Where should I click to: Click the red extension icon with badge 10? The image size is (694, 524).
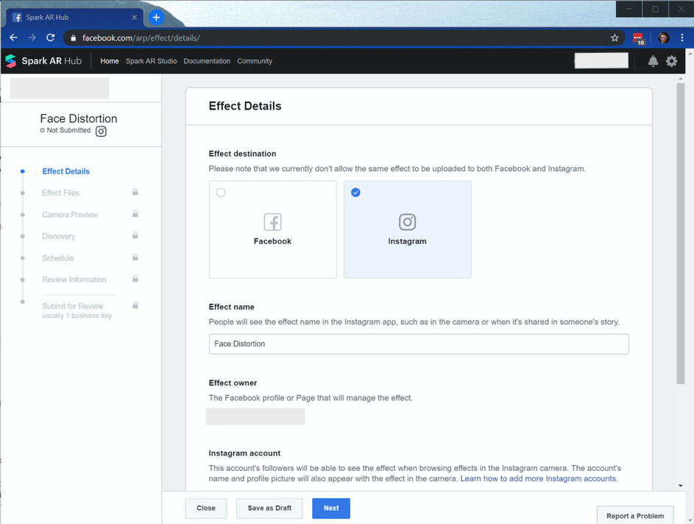coord(638,39)
